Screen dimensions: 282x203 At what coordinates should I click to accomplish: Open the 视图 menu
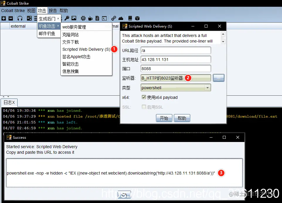coord(31,11)
